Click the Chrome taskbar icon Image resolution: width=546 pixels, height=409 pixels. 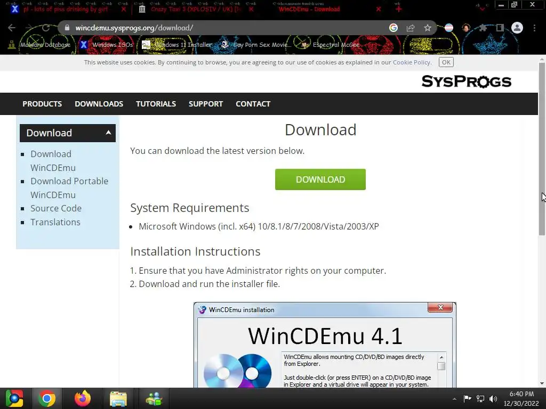point(47,398)
